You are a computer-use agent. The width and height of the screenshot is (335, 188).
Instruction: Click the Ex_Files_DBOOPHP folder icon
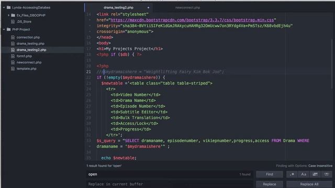[13, 15]
